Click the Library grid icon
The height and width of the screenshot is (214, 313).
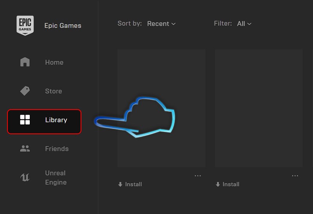[x=25, y=120]
